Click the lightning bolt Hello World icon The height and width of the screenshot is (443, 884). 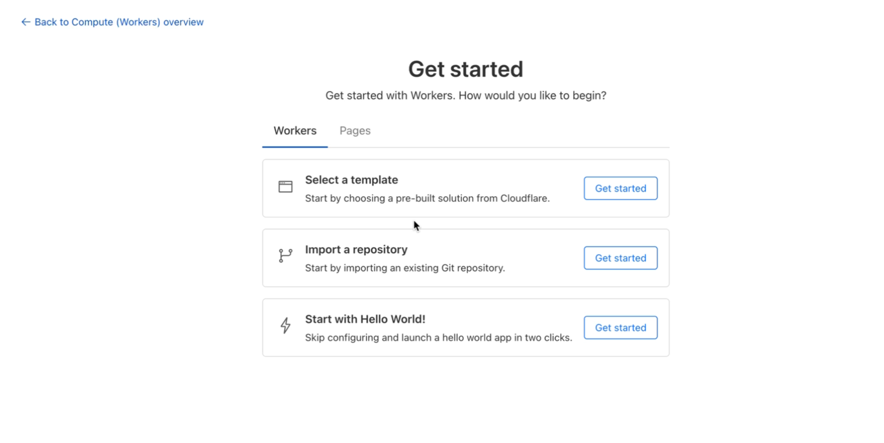click(x=285, y=325)
